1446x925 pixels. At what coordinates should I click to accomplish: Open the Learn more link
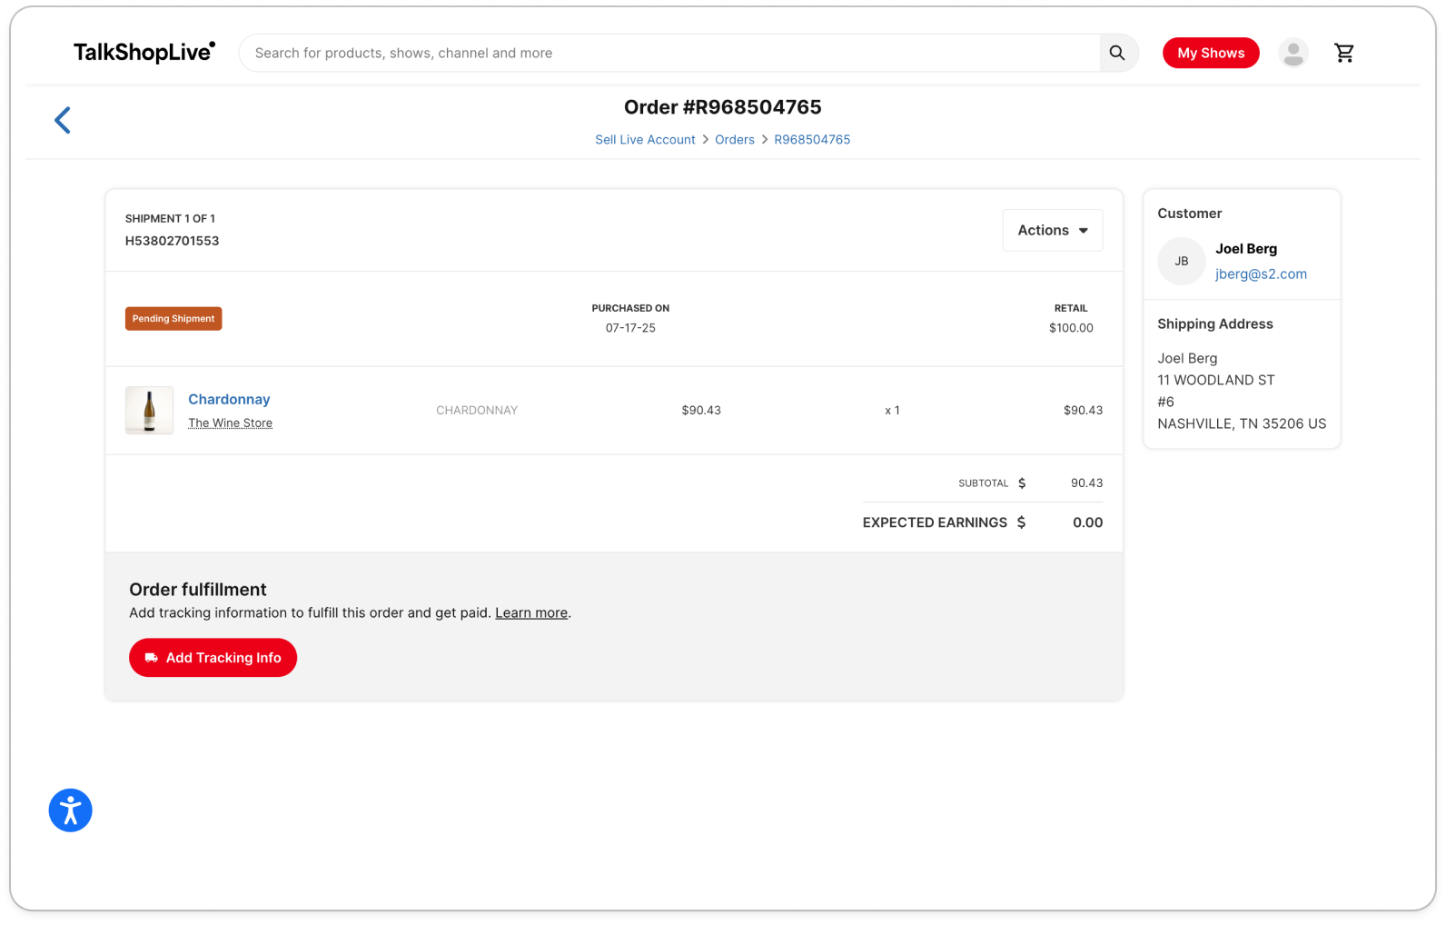pyautogui.click(x=531, y=613)
